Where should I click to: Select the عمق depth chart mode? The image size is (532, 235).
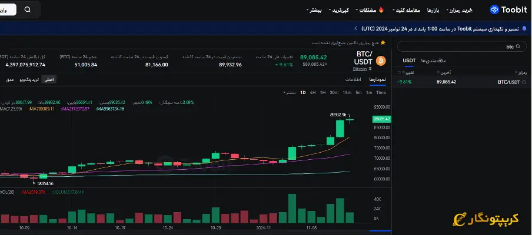(10, 79)
